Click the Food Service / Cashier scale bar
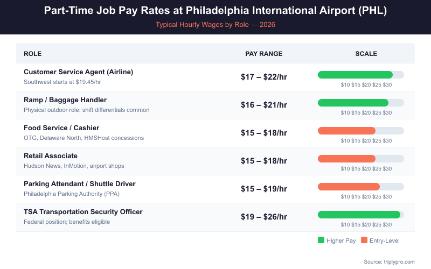This screenshot has height=269, width=431. coord(360,131)
